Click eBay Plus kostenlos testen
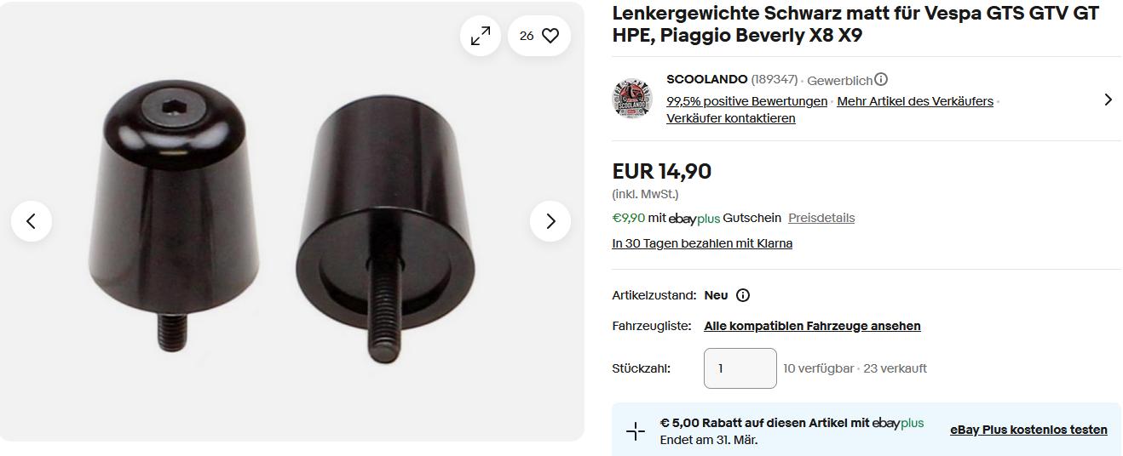Image resolution: width=1123 pixels, height=456 pixels. [x=1028, y=430]
